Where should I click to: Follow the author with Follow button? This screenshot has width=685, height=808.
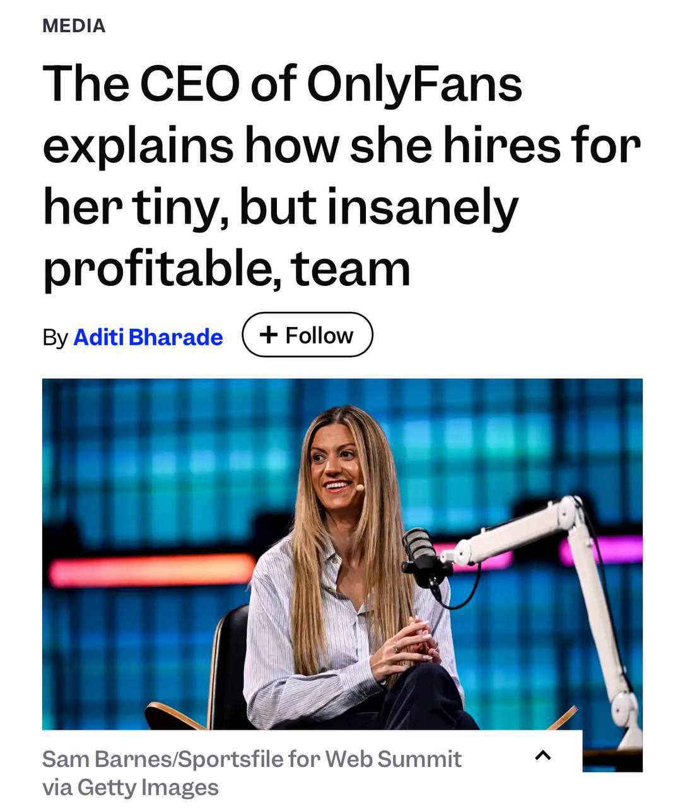point(307,335)
